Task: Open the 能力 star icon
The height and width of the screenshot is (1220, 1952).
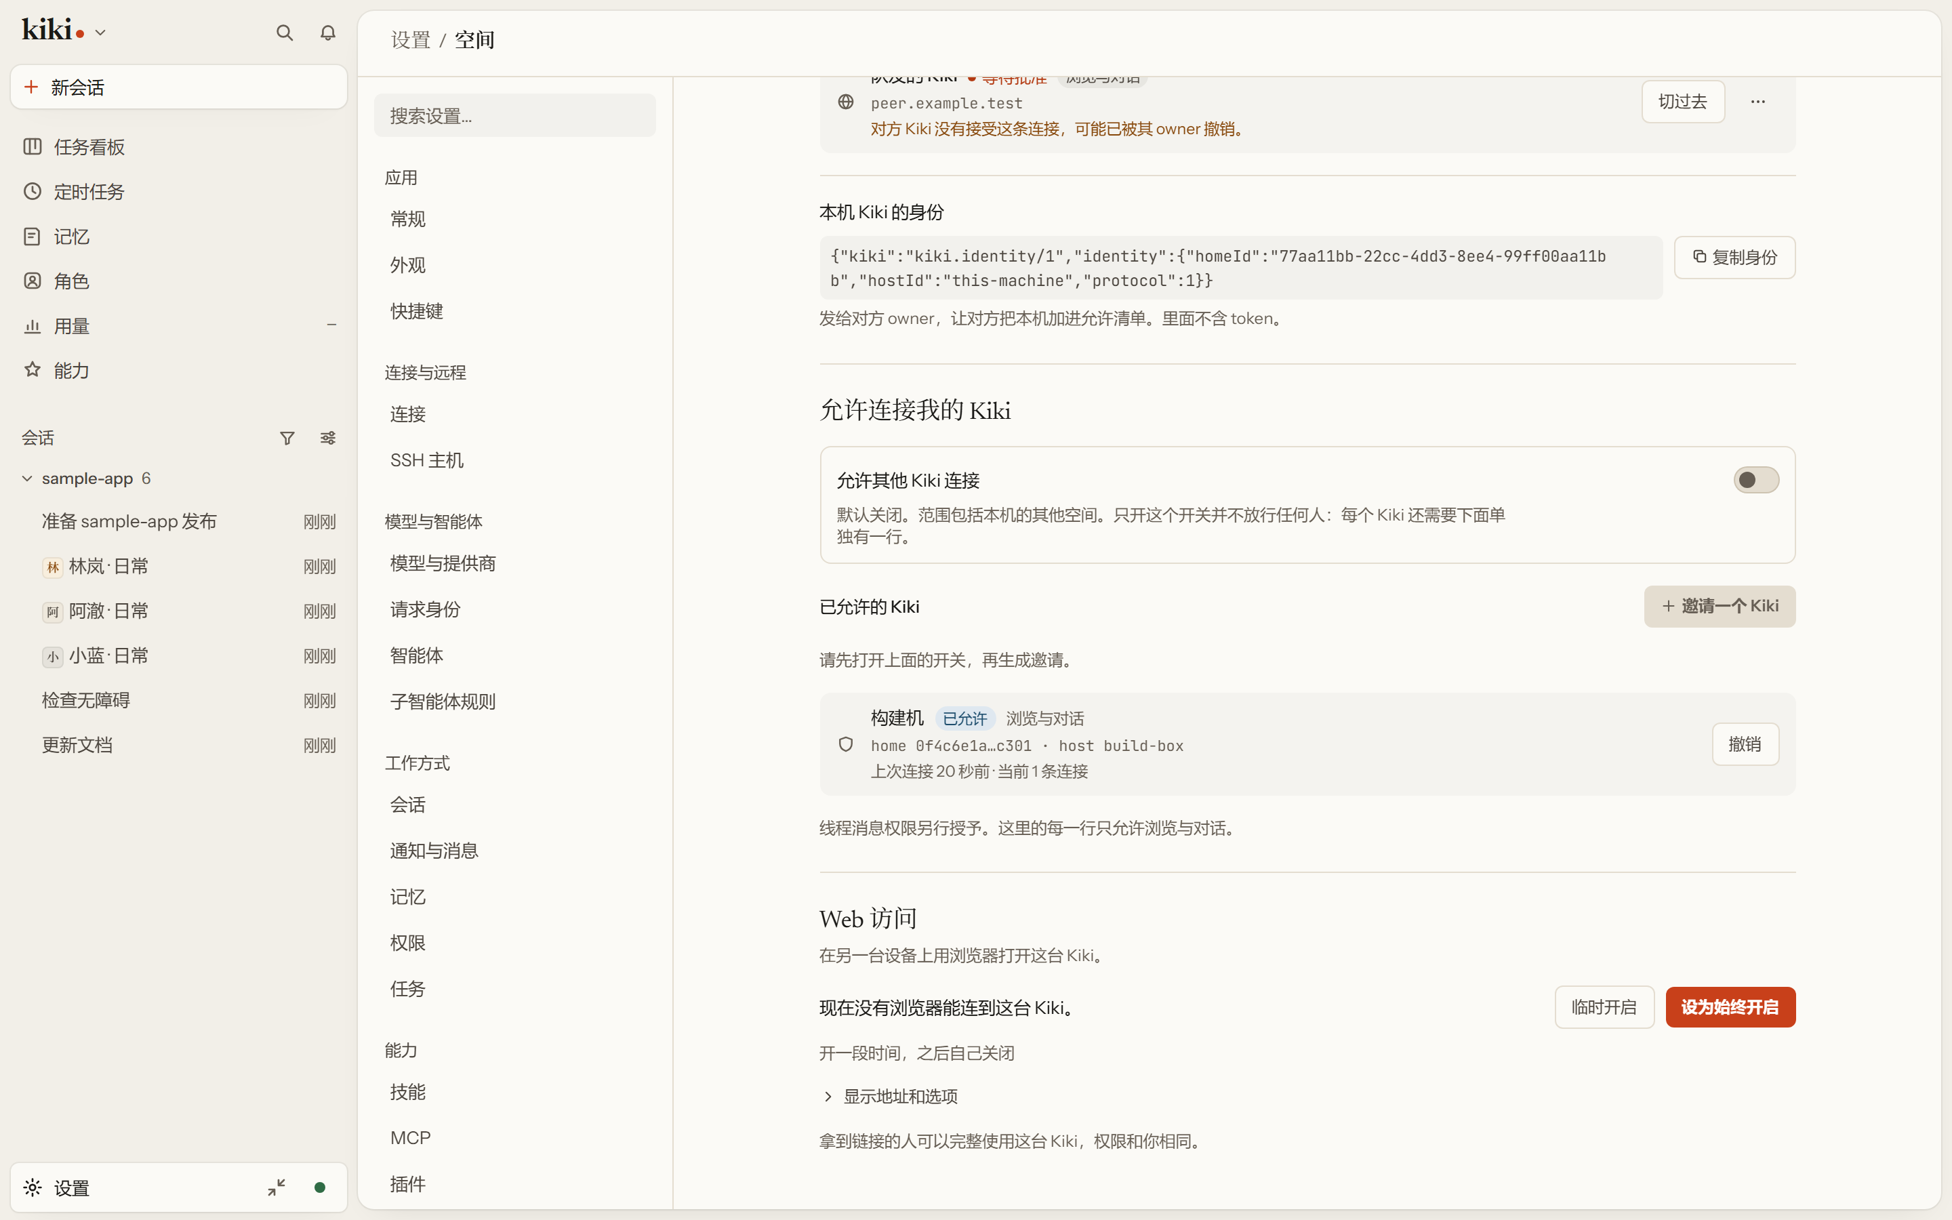Action: [33, 369]
